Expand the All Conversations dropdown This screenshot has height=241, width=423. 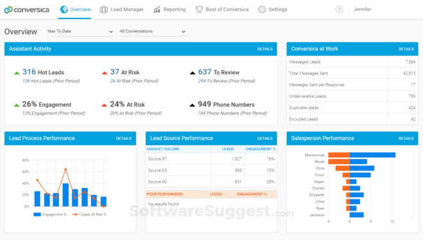[153, 31]
